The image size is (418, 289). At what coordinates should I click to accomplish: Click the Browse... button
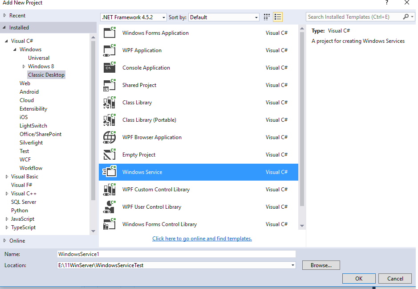[321, 265]
